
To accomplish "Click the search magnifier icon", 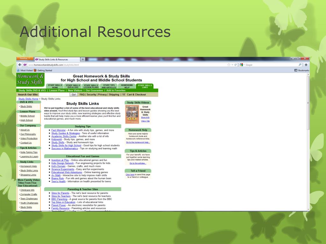I will click(x=300, y=65).
